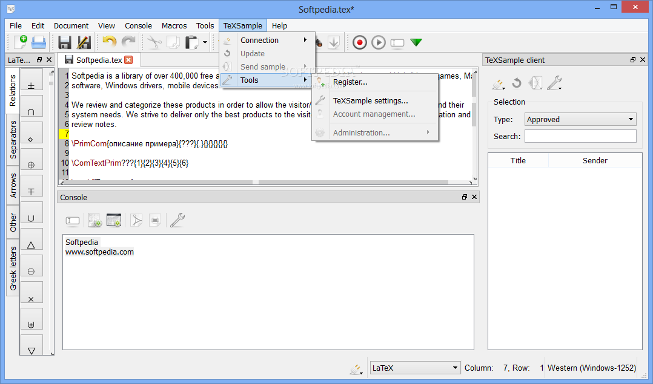
Task: Click the PDF viewer icon in Console
Action: [x=136, y=220]
